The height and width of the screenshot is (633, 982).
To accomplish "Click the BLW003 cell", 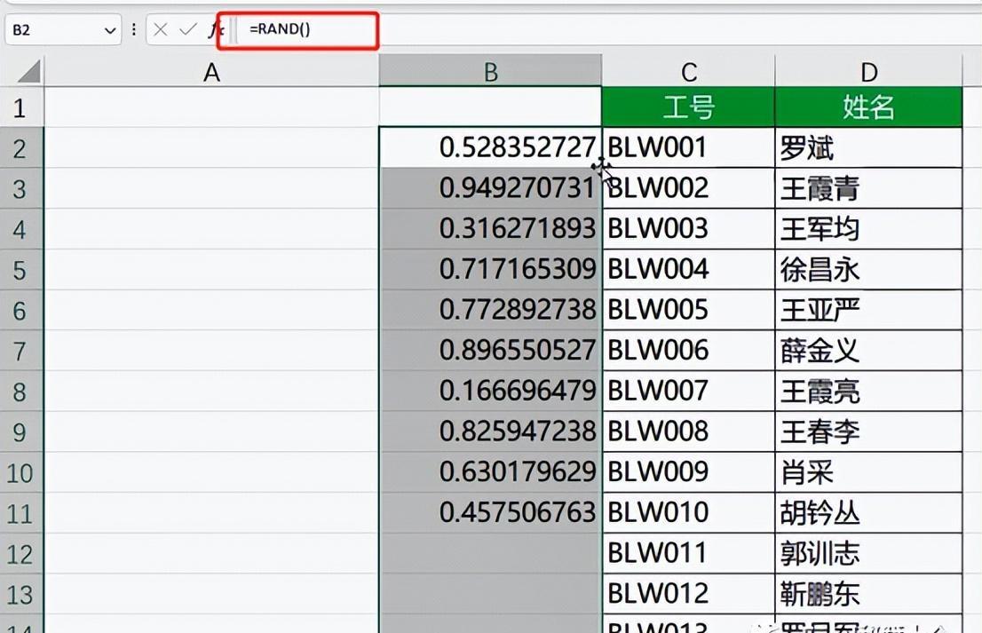I will tap(688, 228).
